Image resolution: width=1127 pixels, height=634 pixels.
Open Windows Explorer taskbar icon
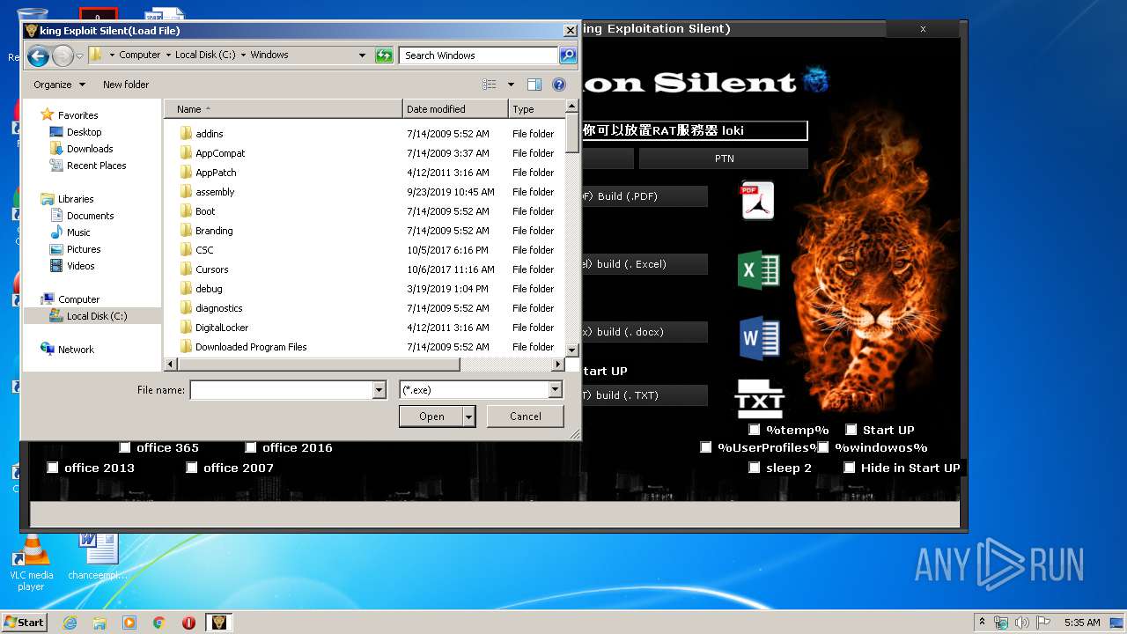(x=99, y=623)
